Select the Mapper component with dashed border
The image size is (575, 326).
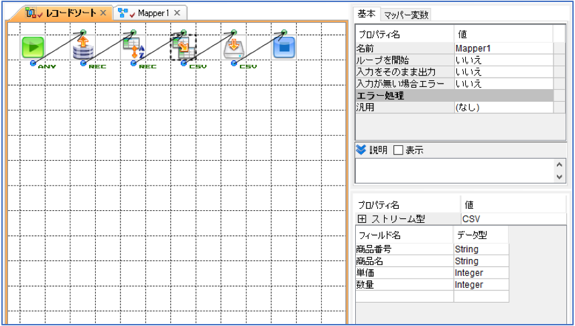click(x=184, y=48)
